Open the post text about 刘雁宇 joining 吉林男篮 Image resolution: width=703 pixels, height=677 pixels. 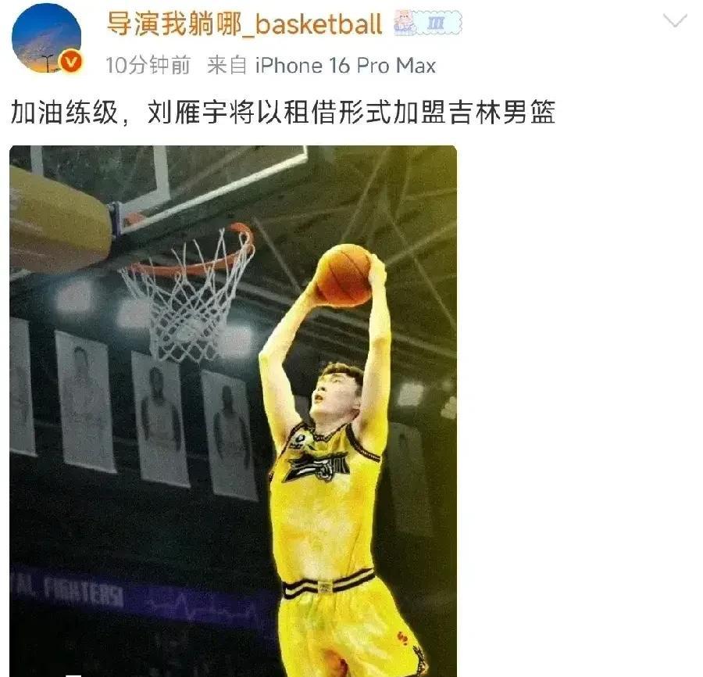coord(283,112)
